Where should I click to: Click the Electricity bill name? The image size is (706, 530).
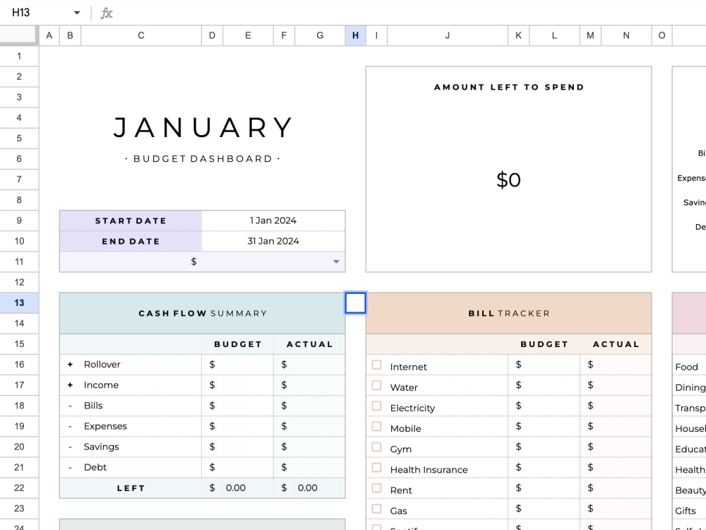(x=412, y=408)
